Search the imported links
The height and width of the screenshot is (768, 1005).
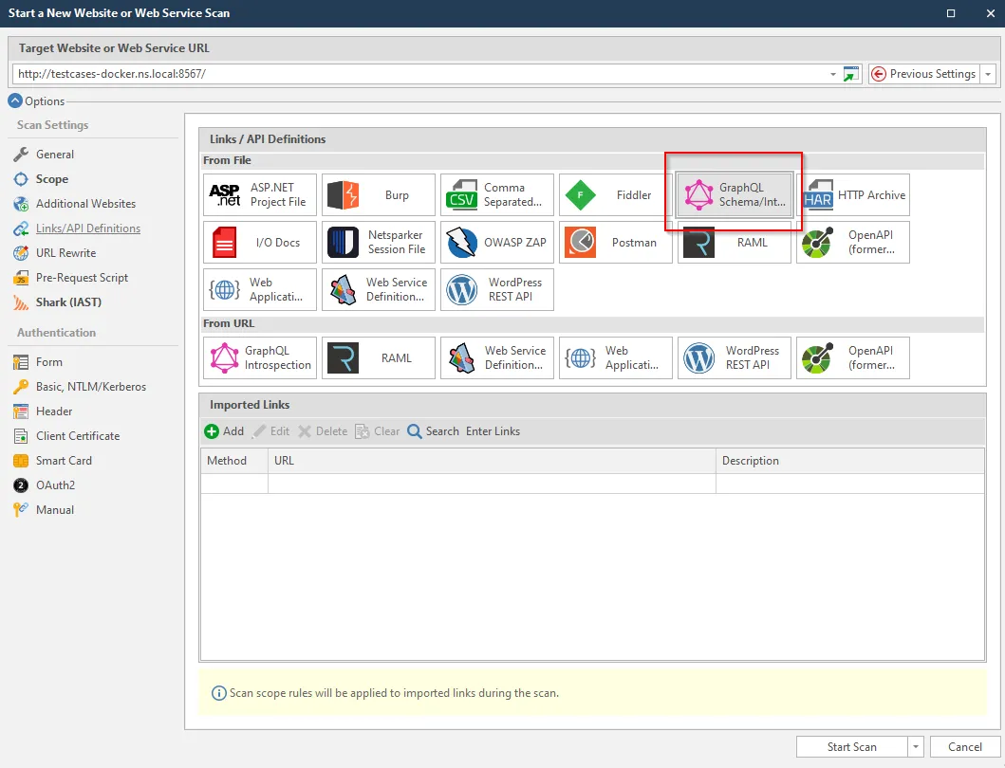point(434,431)
